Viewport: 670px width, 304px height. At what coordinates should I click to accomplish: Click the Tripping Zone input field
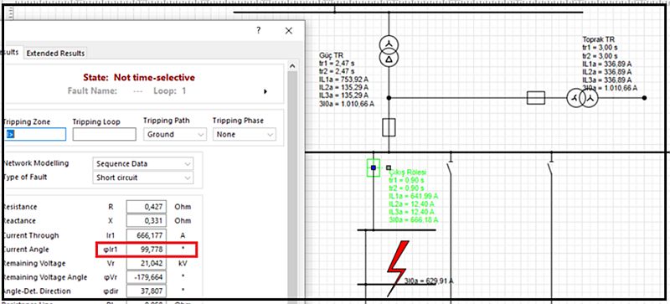(x=34, y=134)
